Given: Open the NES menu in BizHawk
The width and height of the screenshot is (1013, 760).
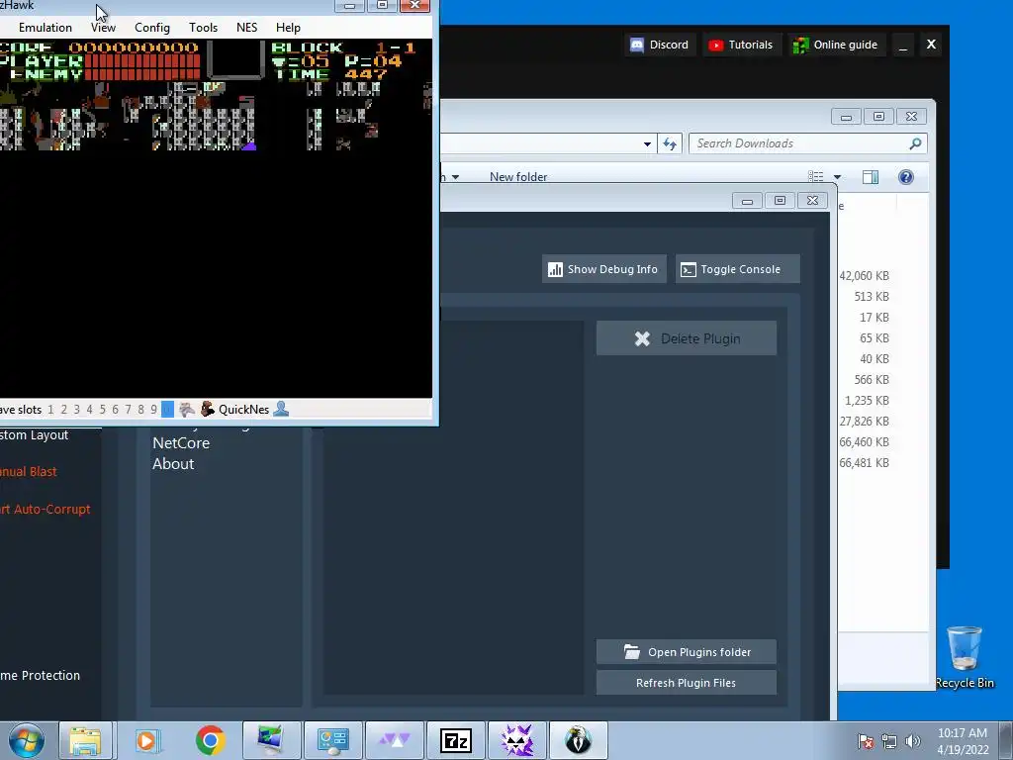Looking at the screenshot, I should 246,28.
